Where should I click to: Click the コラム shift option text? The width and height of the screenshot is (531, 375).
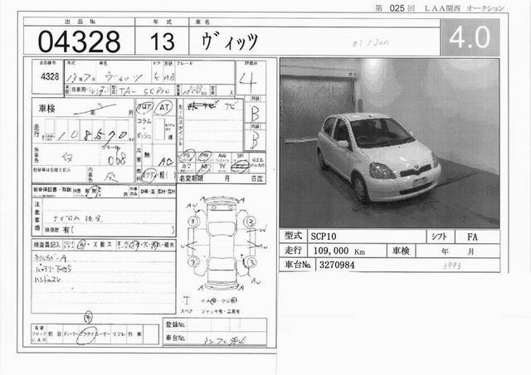144,122
